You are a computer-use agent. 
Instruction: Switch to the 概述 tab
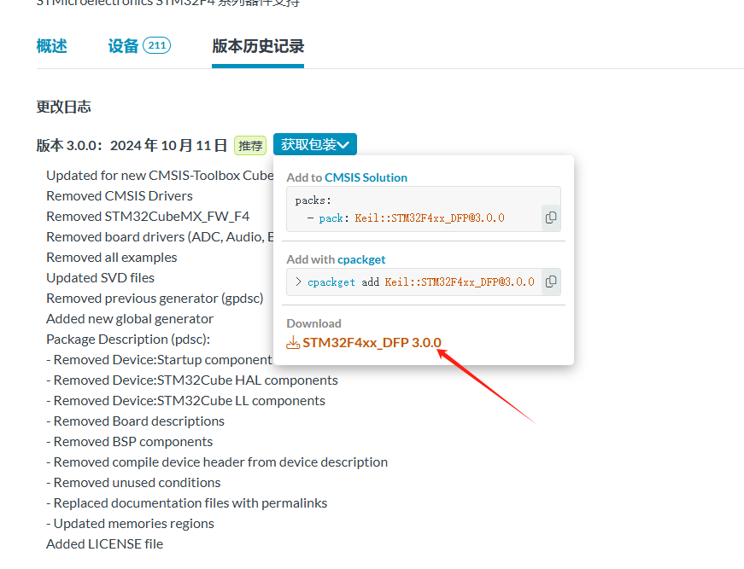pos(52,46)
